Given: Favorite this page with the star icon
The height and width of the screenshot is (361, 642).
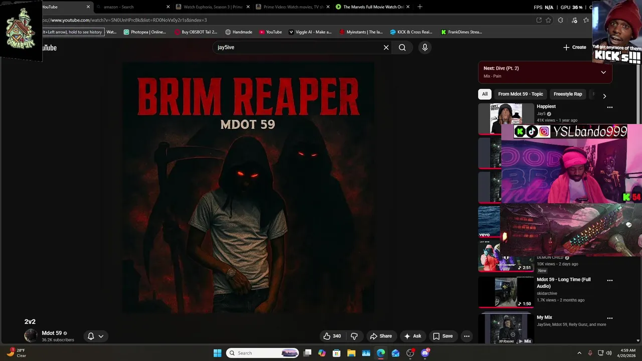Looking at the screenshot, I should [548, 20].
